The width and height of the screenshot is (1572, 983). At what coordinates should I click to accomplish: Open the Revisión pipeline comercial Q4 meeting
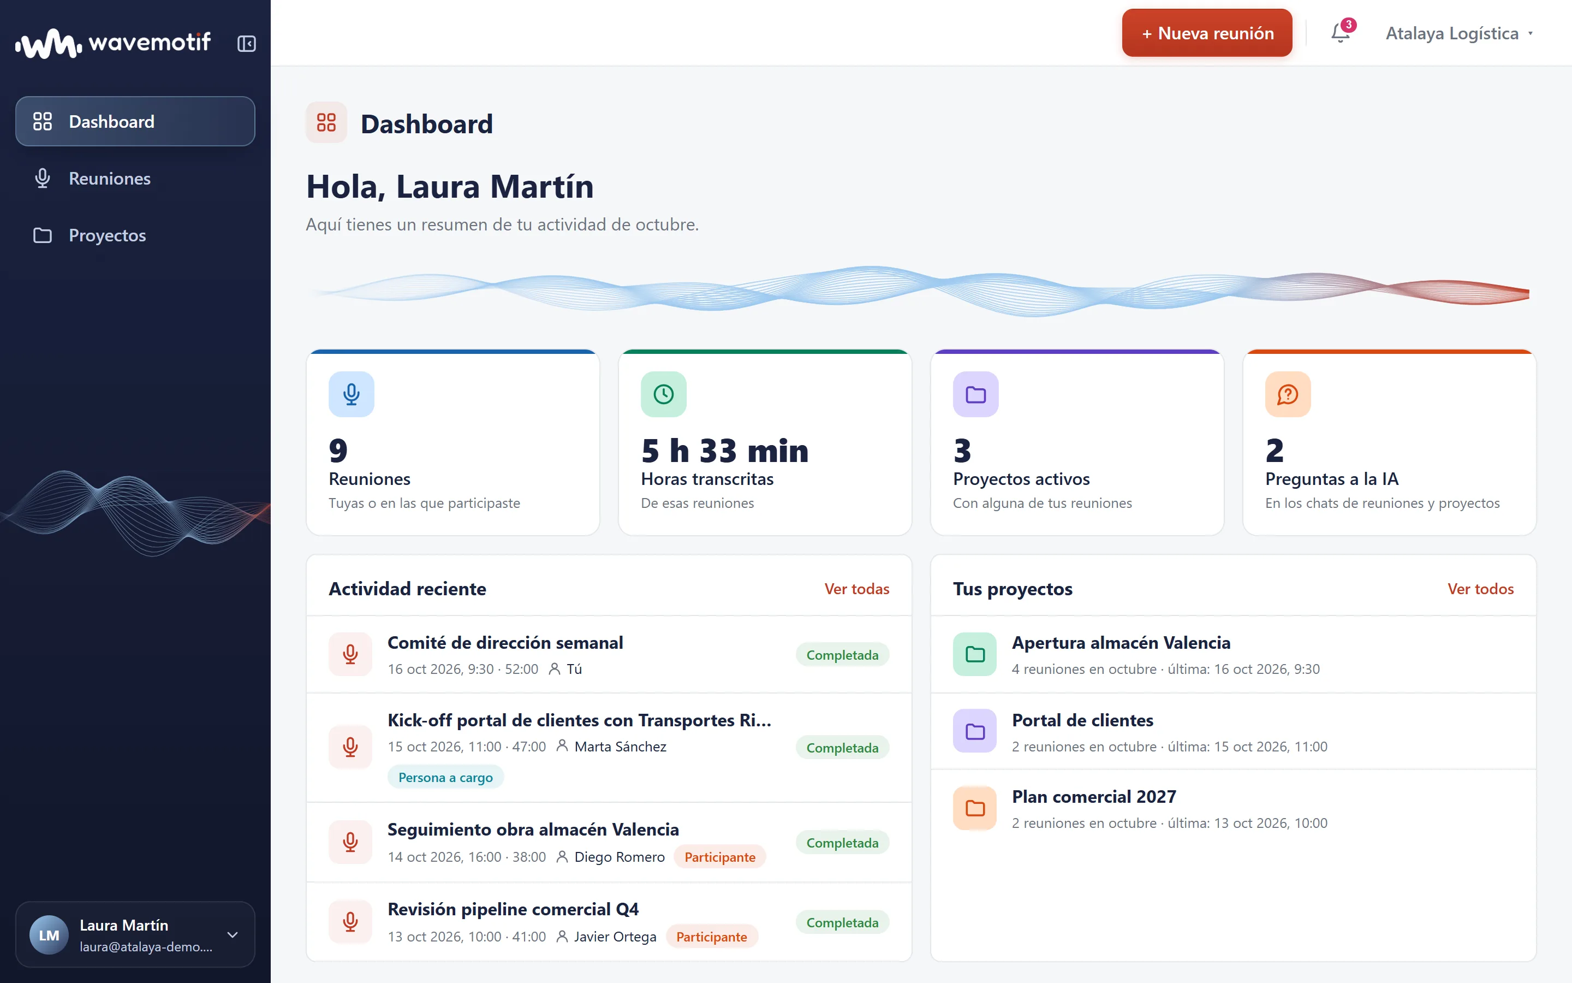pyautogui.click(x=609, y=922)
